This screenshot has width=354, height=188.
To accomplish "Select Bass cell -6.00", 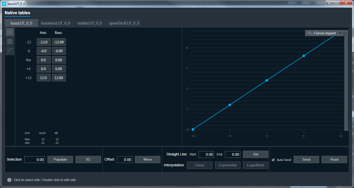I will tap(59, 51).
